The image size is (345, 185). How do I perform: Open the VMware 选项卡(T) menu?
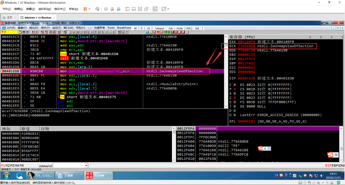pyautogui.click(x=60, y=9)
